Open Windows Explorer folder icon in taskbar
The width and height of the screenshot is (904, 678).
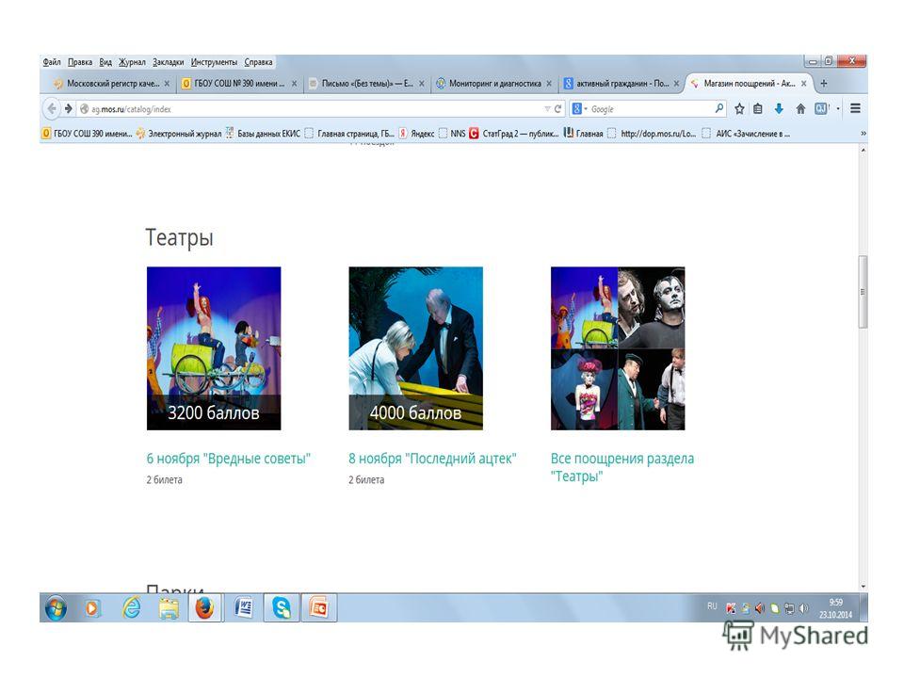169,608
